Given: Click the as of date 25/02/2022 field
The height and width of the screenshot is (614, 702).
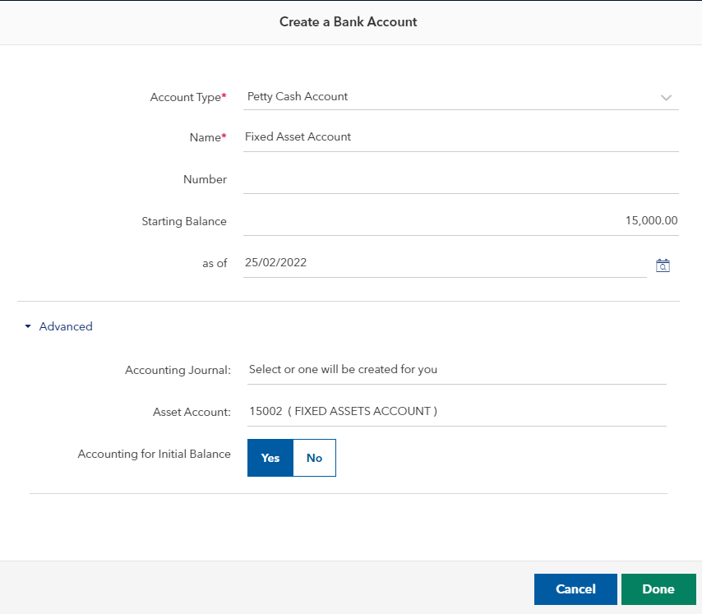Looking at the screenshot, I should [x=444, y=264].
